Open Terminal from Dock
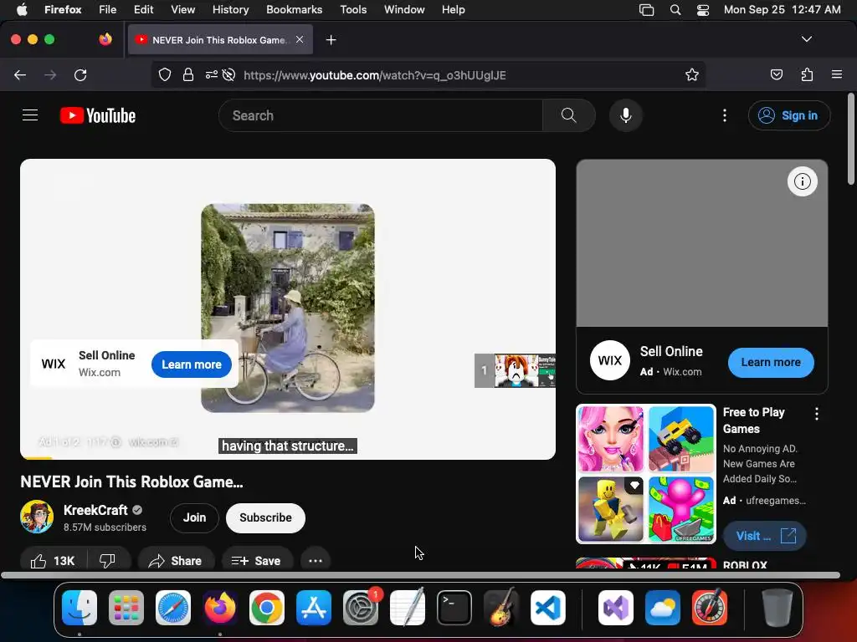 [454, 608]
